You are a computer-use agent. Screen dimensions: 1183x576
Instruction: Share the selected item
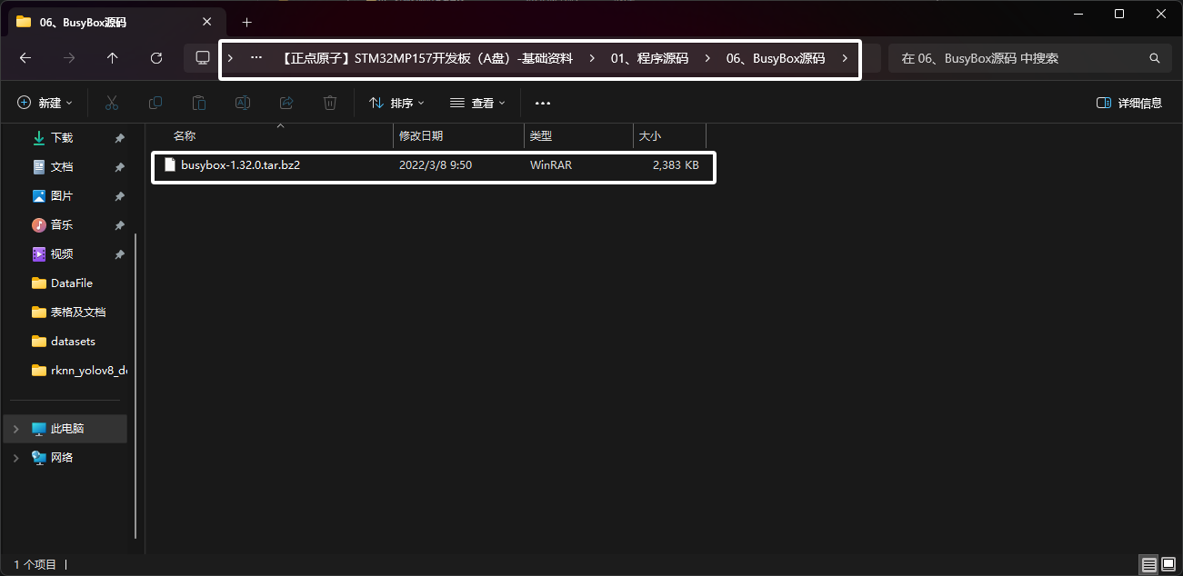[286, 103]
